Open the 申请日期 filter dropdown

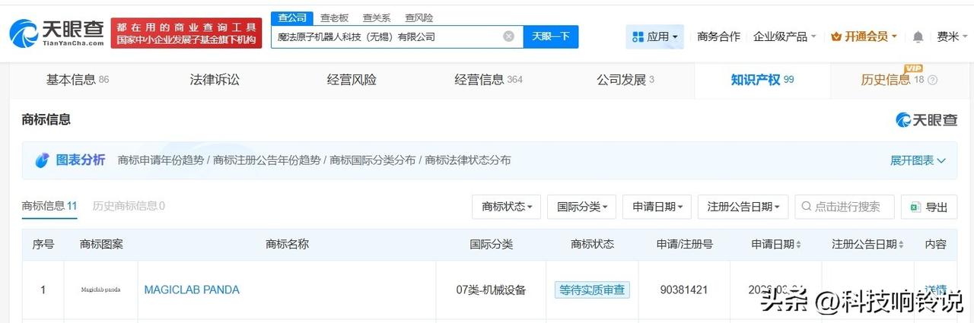coord(657,207)
